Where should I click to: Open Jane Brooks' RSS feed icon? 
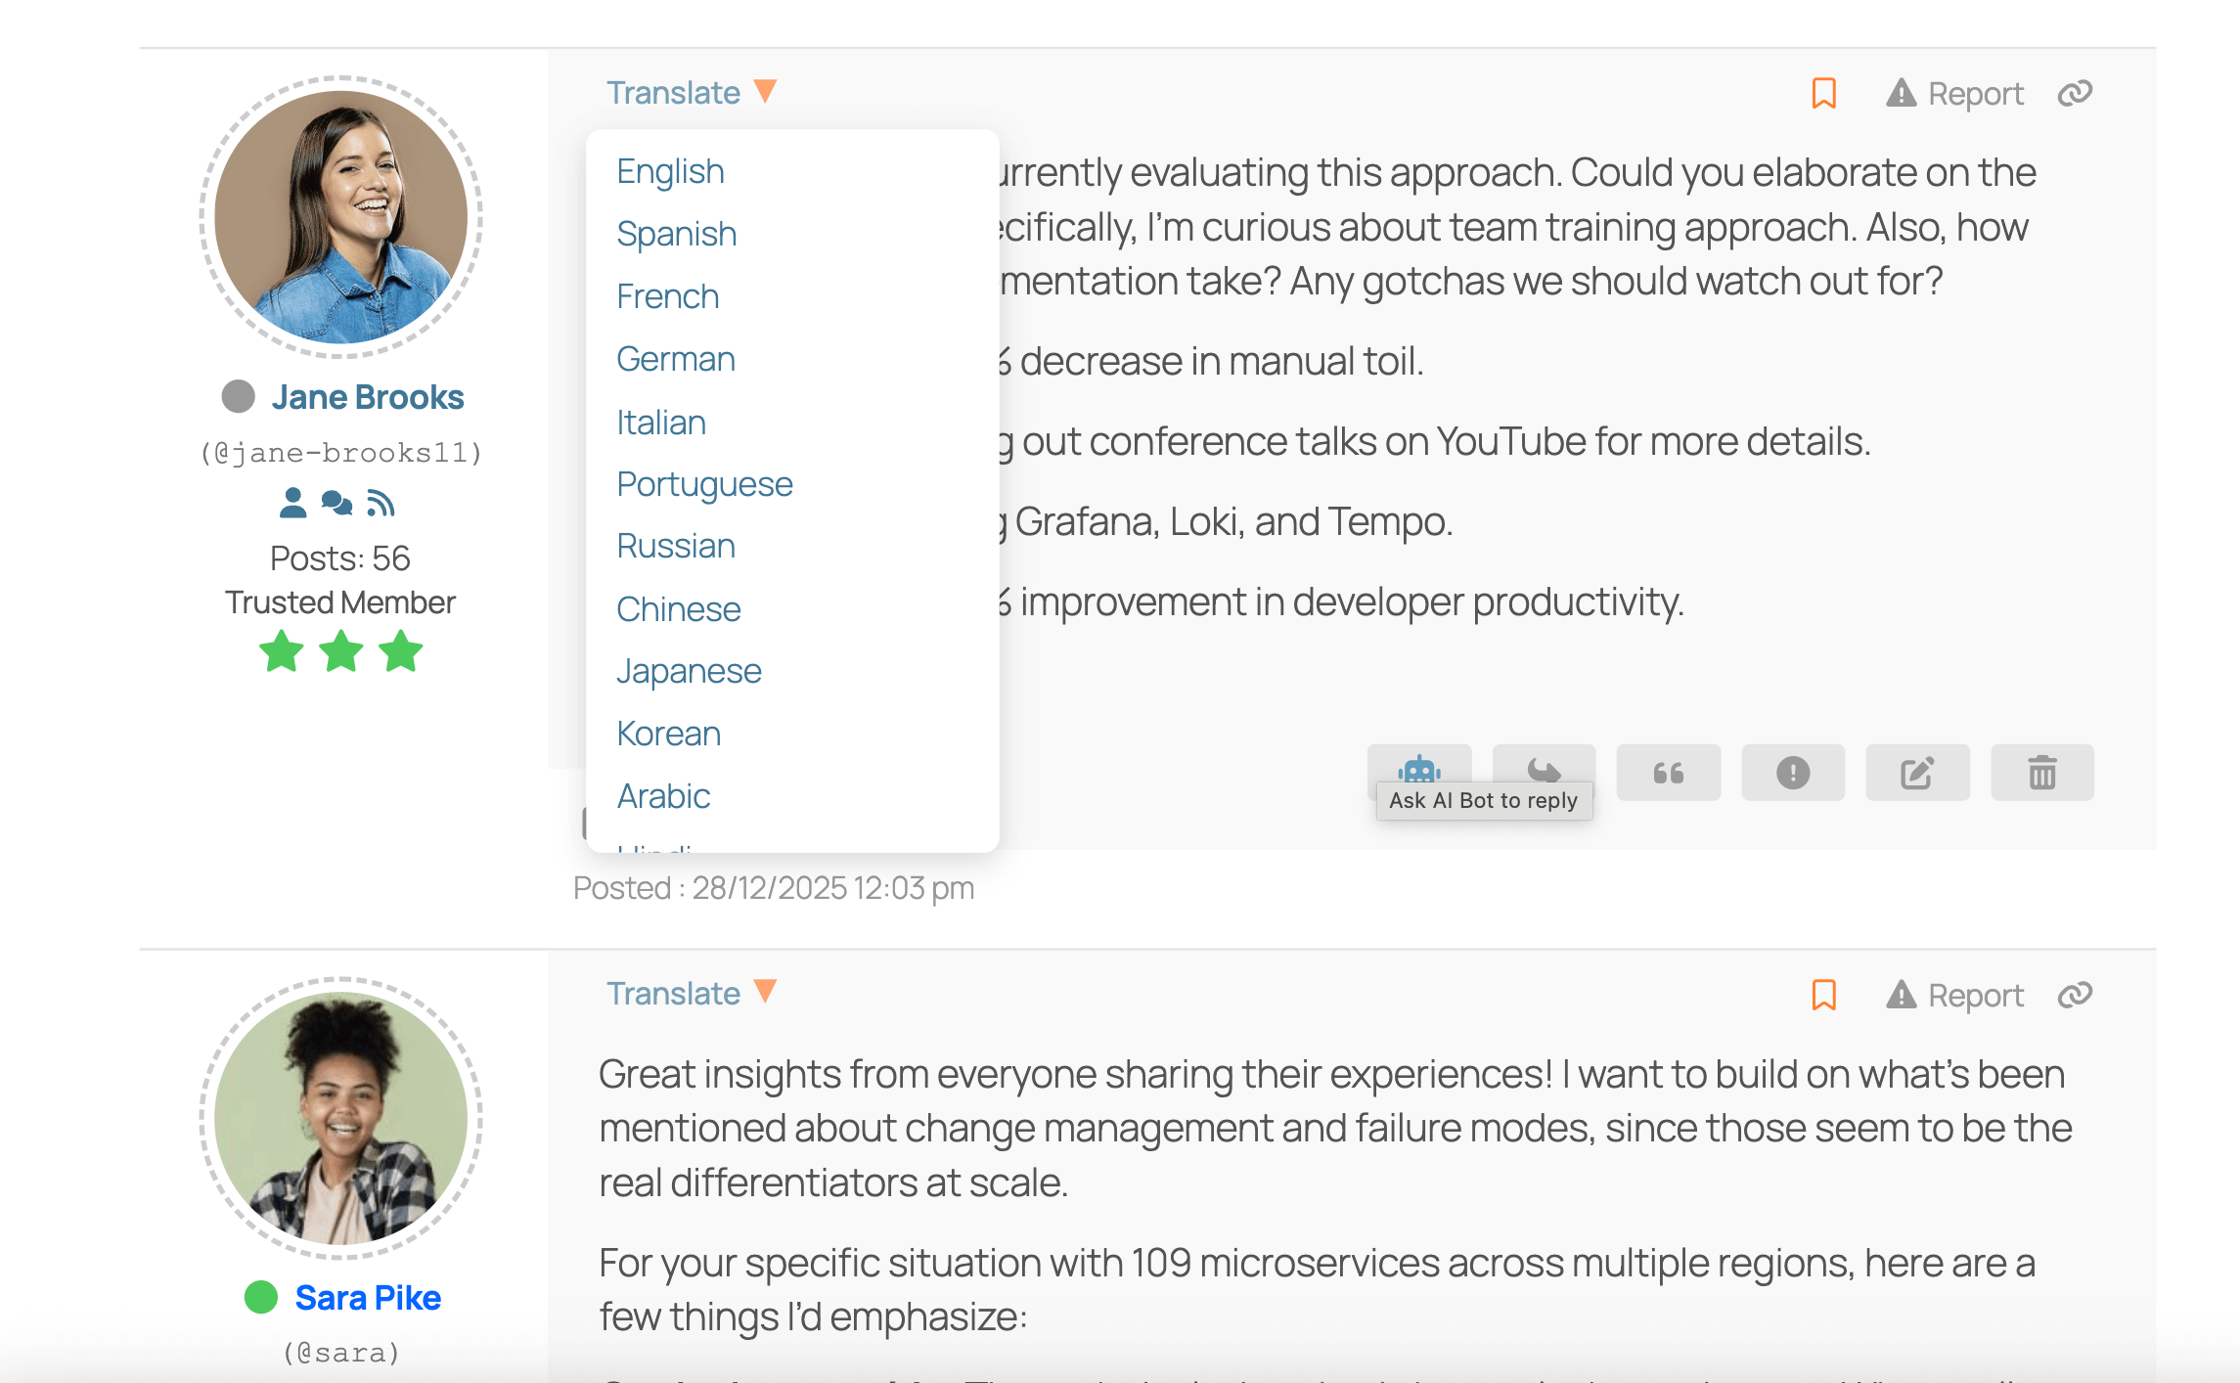click(381, 503)
